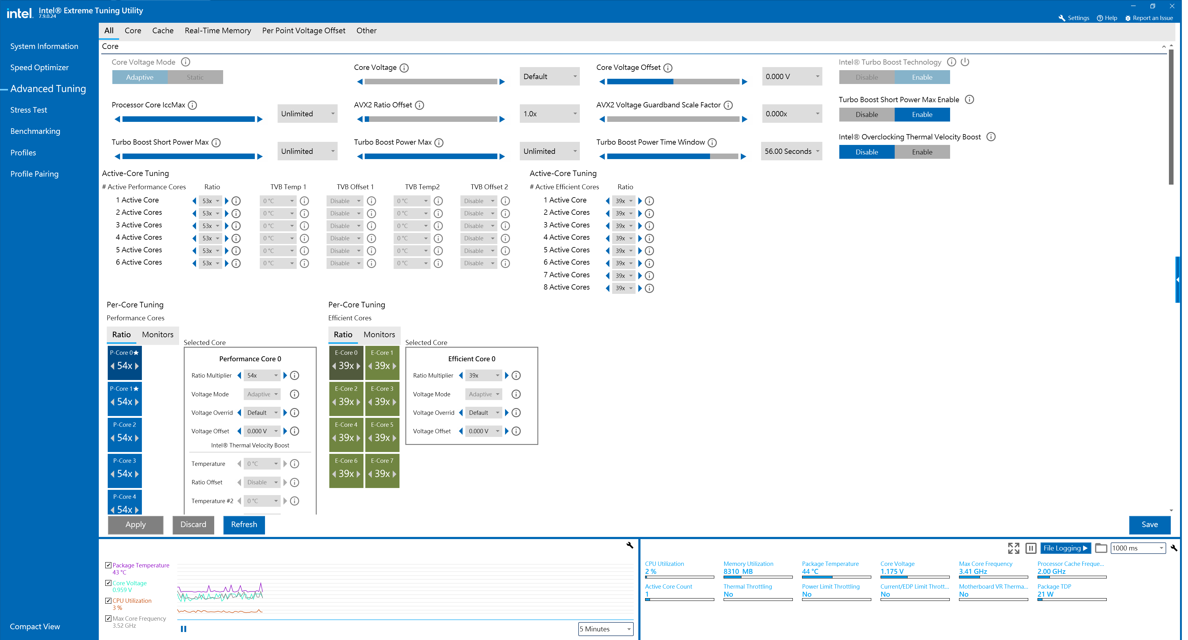Open info for Overclocking Thermal Velocity Boost
This screenshot has width=1188, height=640.
pyautogui.click(x=991, y=137)
